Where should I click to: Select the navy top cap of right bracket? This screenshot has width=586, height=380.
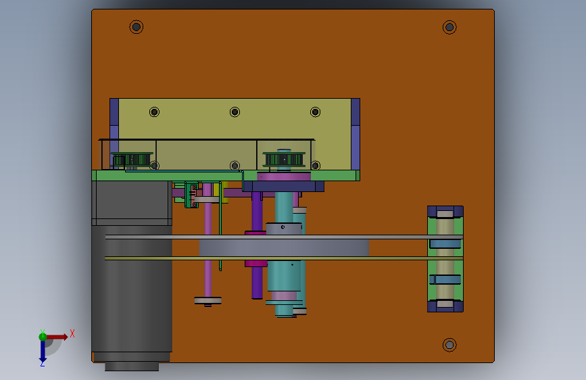pyautogui.click(x=445, y=212)
